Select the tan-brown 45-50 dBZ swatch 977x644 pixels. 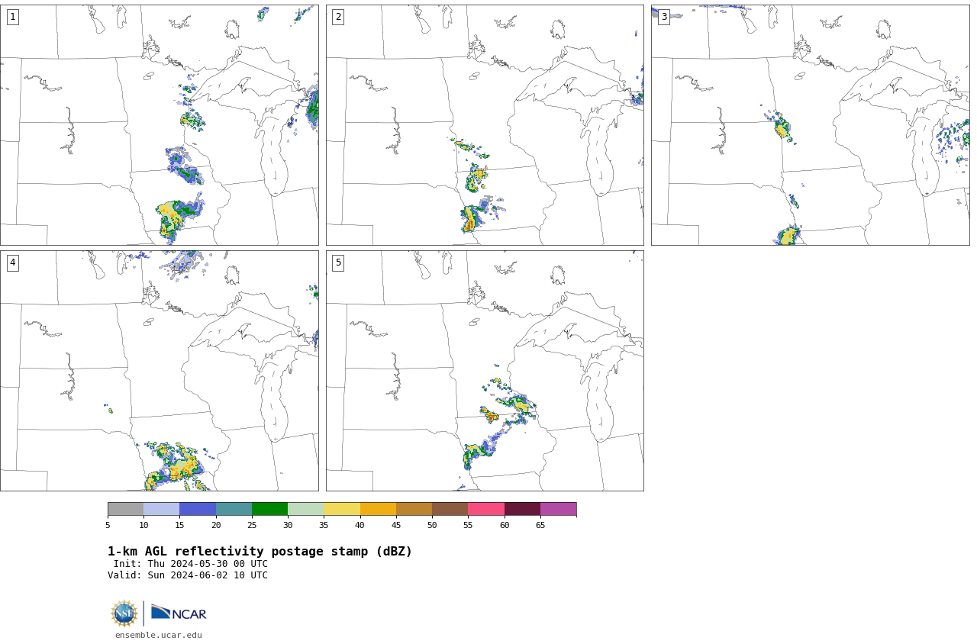click(414, 509)
